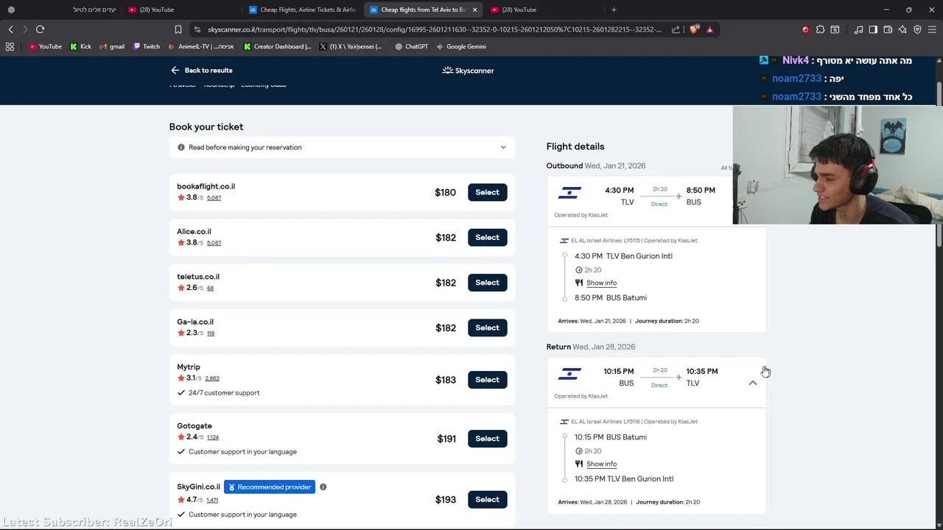
Task: Click the Book your ticket heading
Action: pos(206,127)
